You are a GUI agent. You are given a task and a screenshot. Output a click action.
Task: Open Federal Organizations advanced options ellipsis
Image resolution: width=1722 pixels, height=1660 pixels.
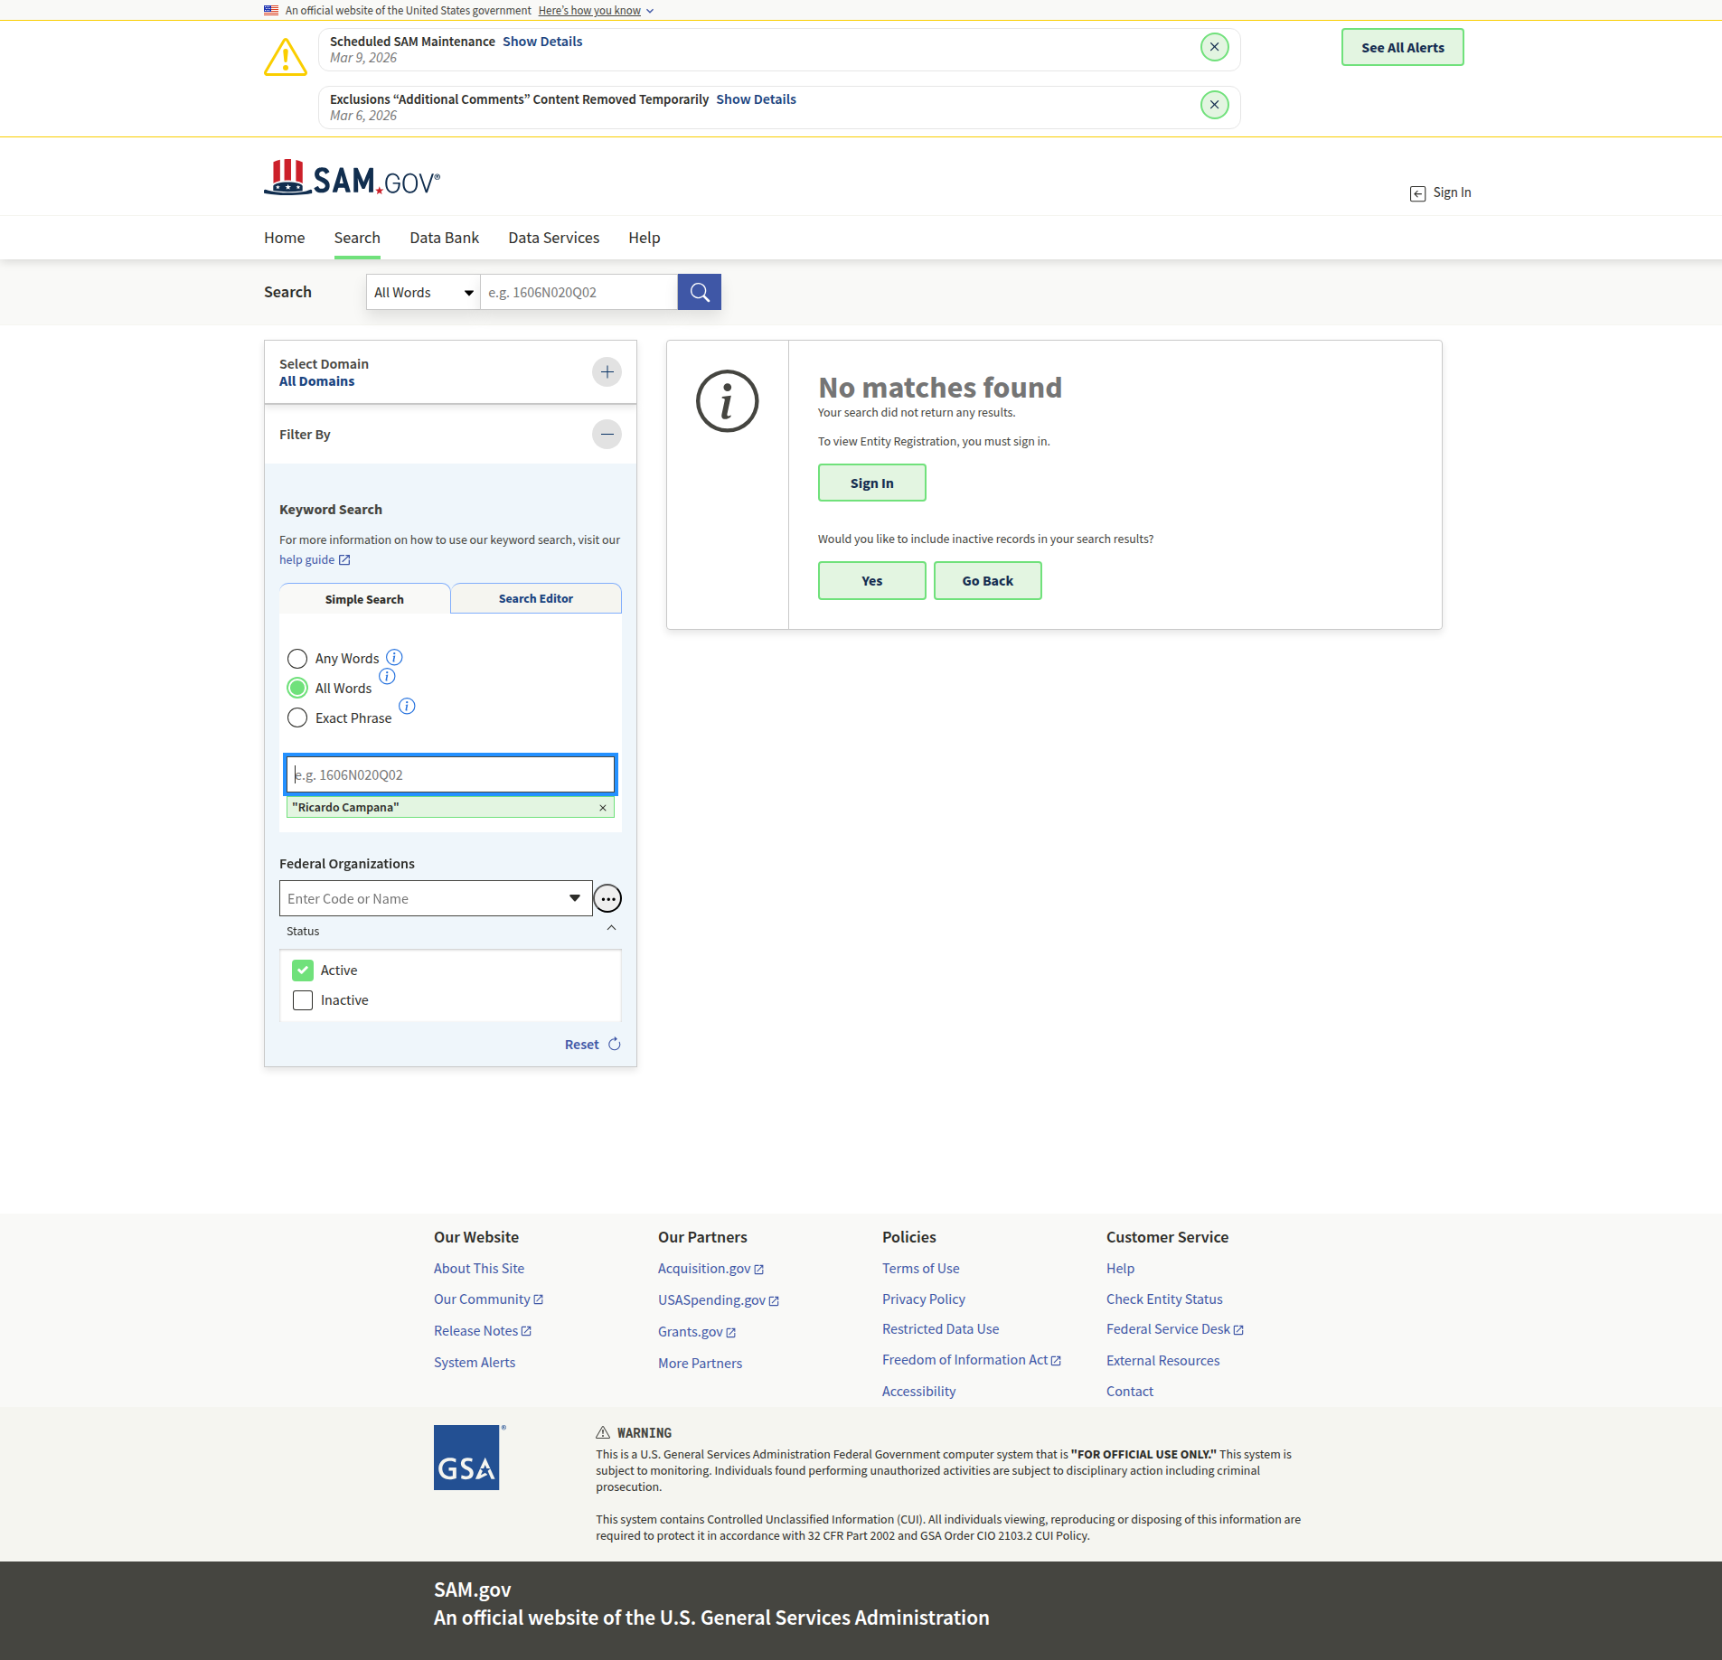click(x=607, y=899)
